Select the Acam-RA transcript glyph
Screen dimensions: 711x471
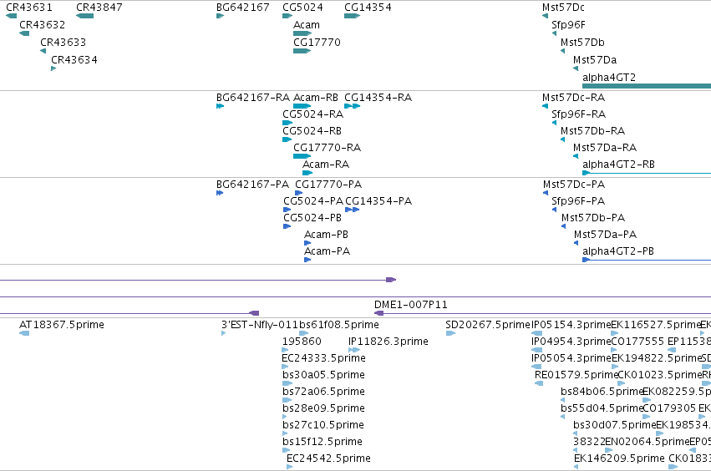(x=307, y=173)
